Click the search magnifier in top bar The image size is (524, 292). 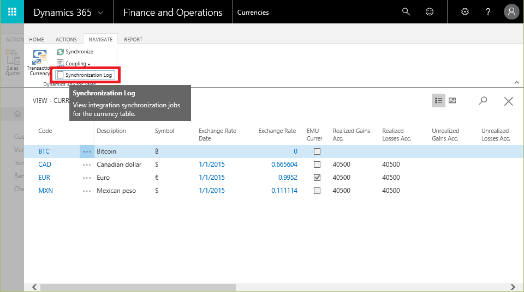pos(406,12)
